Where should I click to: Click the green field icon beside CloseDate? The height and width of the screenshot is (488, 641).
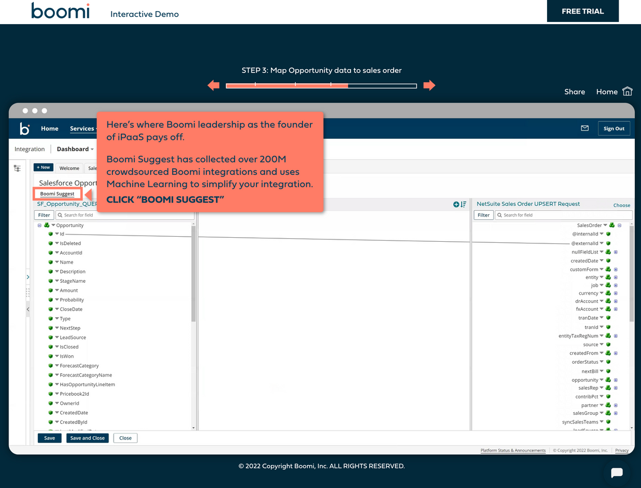pyautogui.click(x=51, y=309)
